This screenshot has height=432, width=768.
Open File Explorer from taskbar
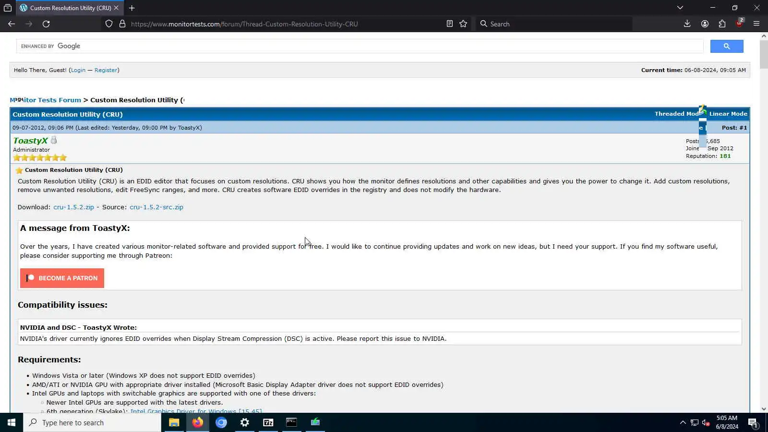[174, 422]
